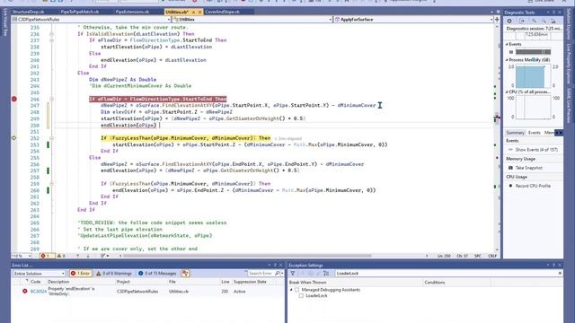
Task: Sort Error List by Description column
Action: point(58,282)
